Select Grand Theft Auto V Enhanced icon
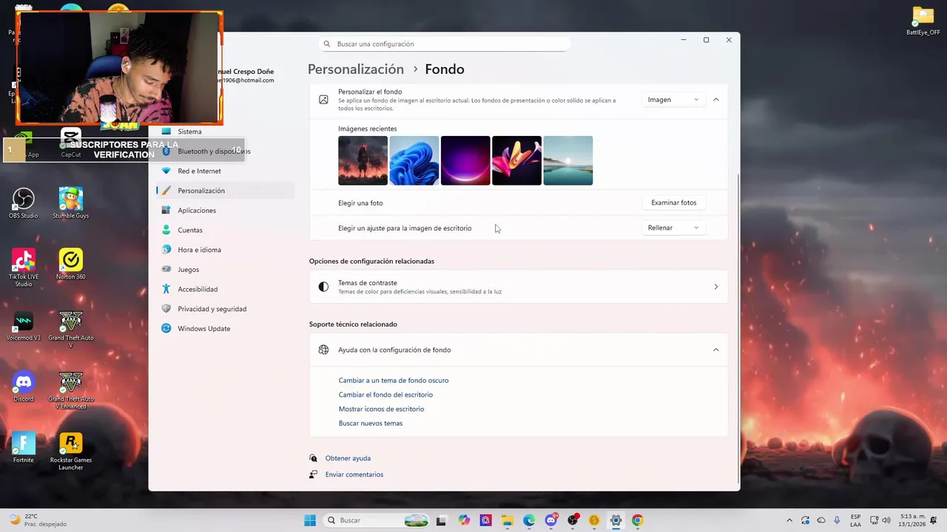The image size is (947, 532). pos(71,390)
